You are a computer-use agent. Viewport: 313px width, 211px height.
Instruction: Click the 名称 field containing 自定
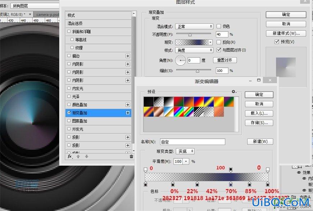[x=192, y=142]
